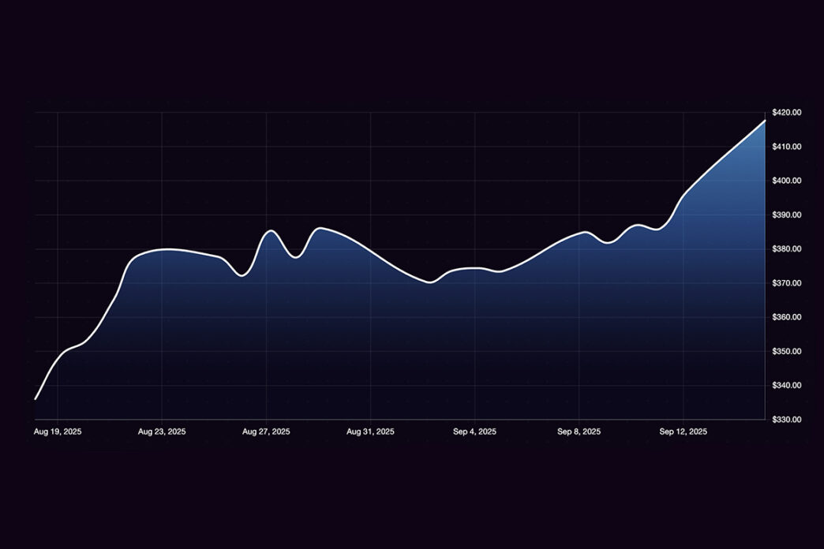Select the Aug 23, 2025 axis label
The height and width of the screenshot is (549, 824).
pyautogui.click(x=162, y=431)
